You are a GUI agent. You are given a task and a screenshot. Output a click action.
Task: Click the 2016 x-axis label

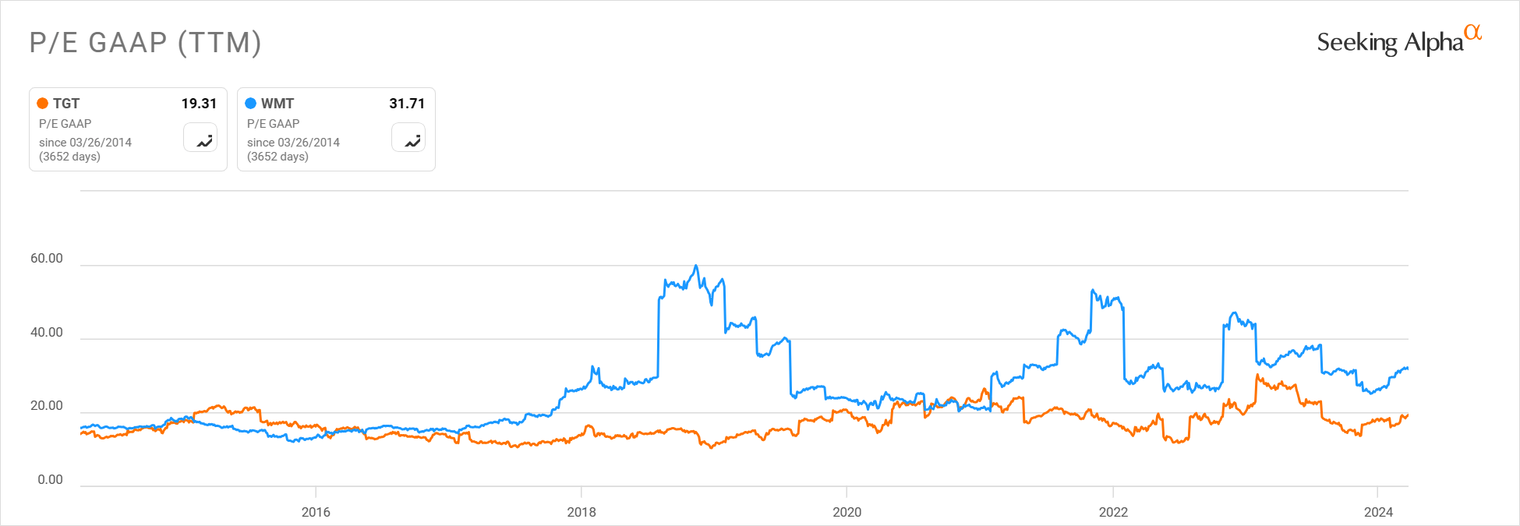point(316,512)
